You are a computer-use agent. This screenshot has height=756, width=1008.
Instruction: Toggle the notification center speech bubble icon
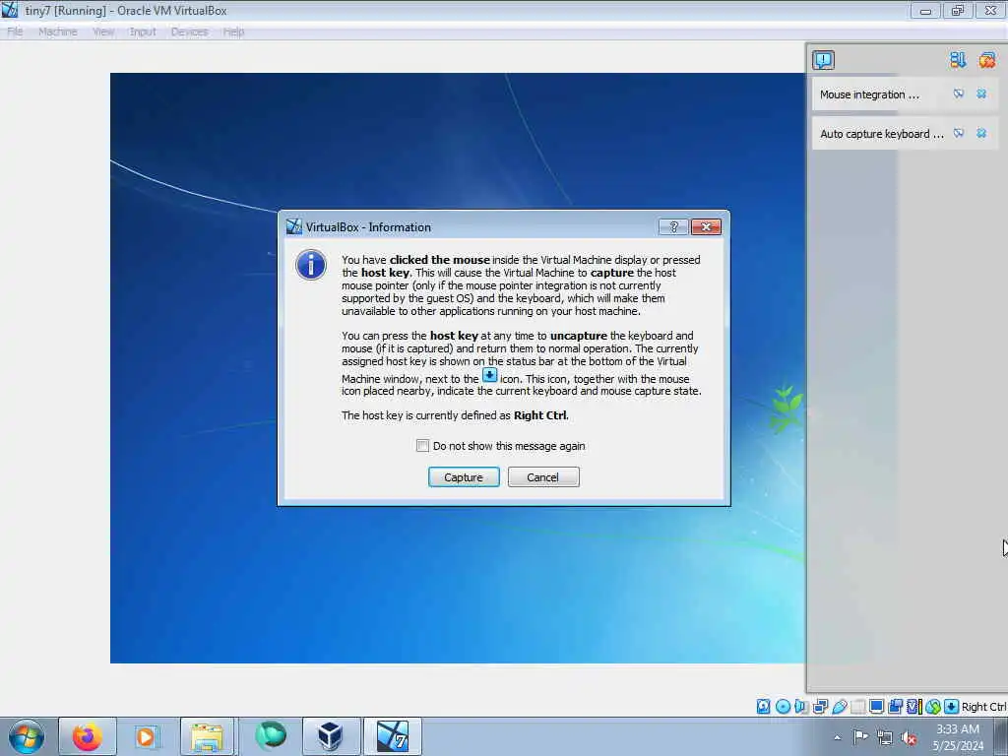click(x=824, y=60)
